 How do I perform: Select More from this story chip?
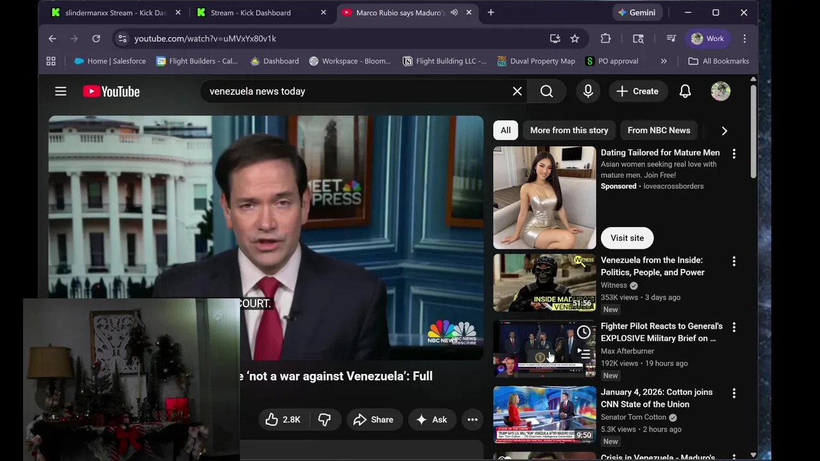pyautogui.click(x=569, y=130)
